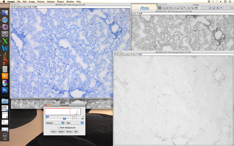Enable the Dark background checkbox
Screen dimensions: 234x146
[x=58, y=127]
